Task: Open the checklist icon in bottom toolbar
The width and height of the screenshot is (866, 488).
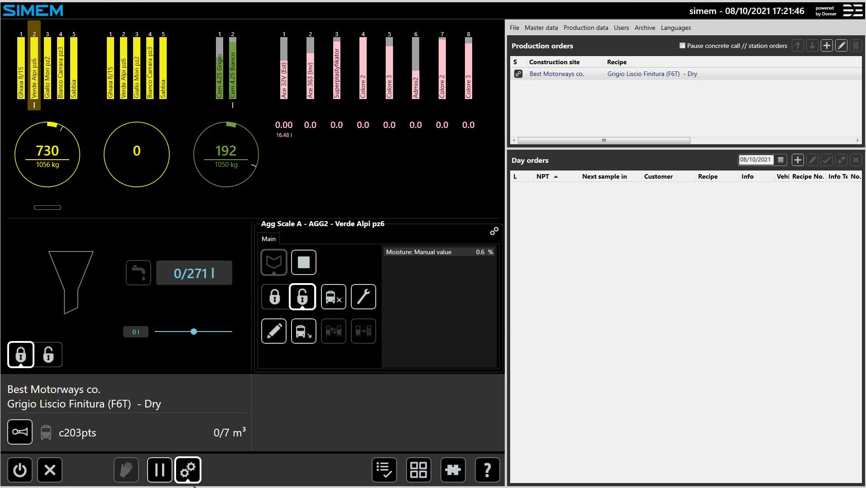Action: pos(384,470)
